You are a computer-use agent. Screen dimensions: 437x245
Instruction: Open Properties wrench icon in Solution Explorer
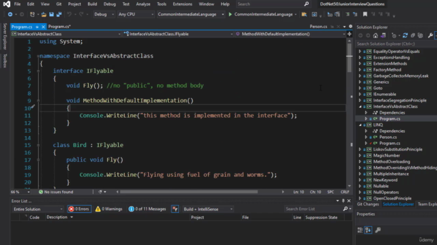pos(430,35)
